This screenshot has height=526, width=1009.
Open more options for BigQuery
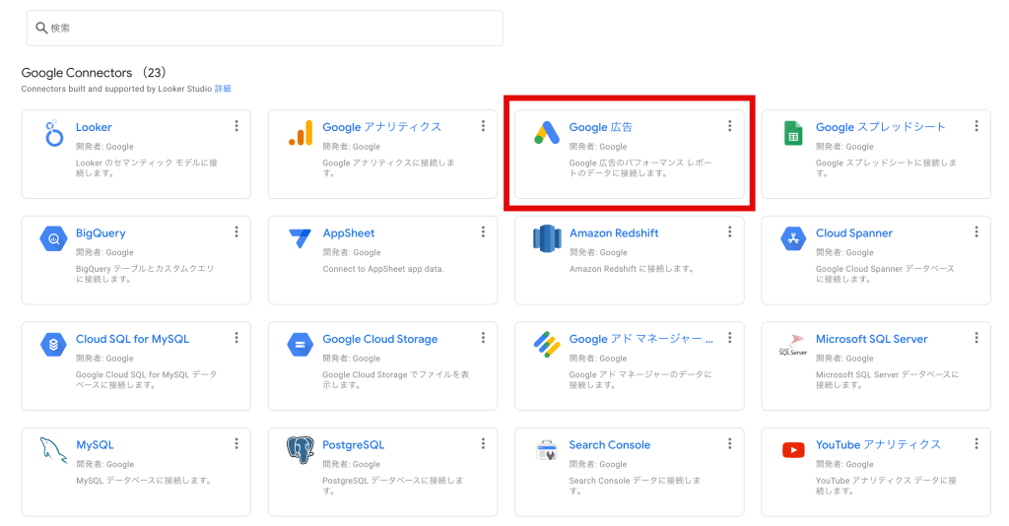tap(236, 232)
